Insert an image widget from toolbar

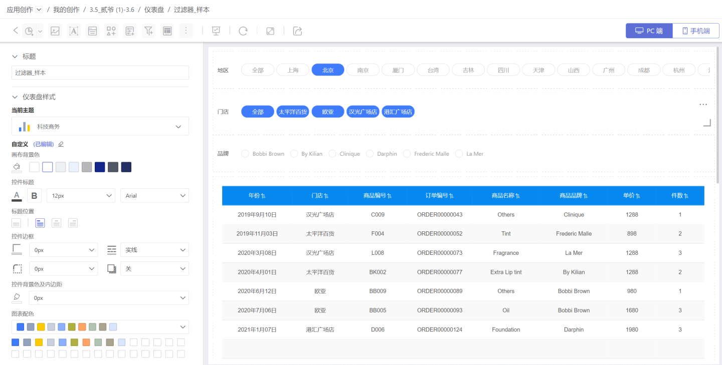pyautogui.click(x=55, y=31)
